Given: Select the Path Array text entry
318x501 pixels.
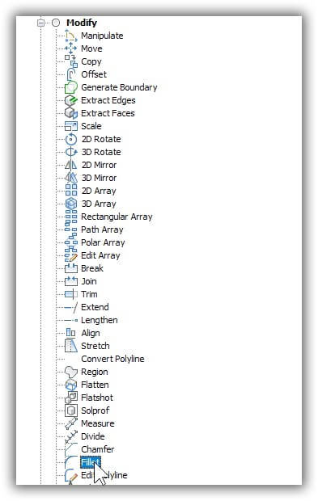Looking at the screenshot, I should point(102,229).
